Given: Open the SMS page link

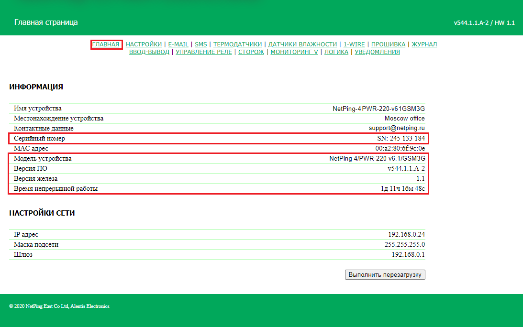Looking at the screenshot, I should tap(201, 44).
